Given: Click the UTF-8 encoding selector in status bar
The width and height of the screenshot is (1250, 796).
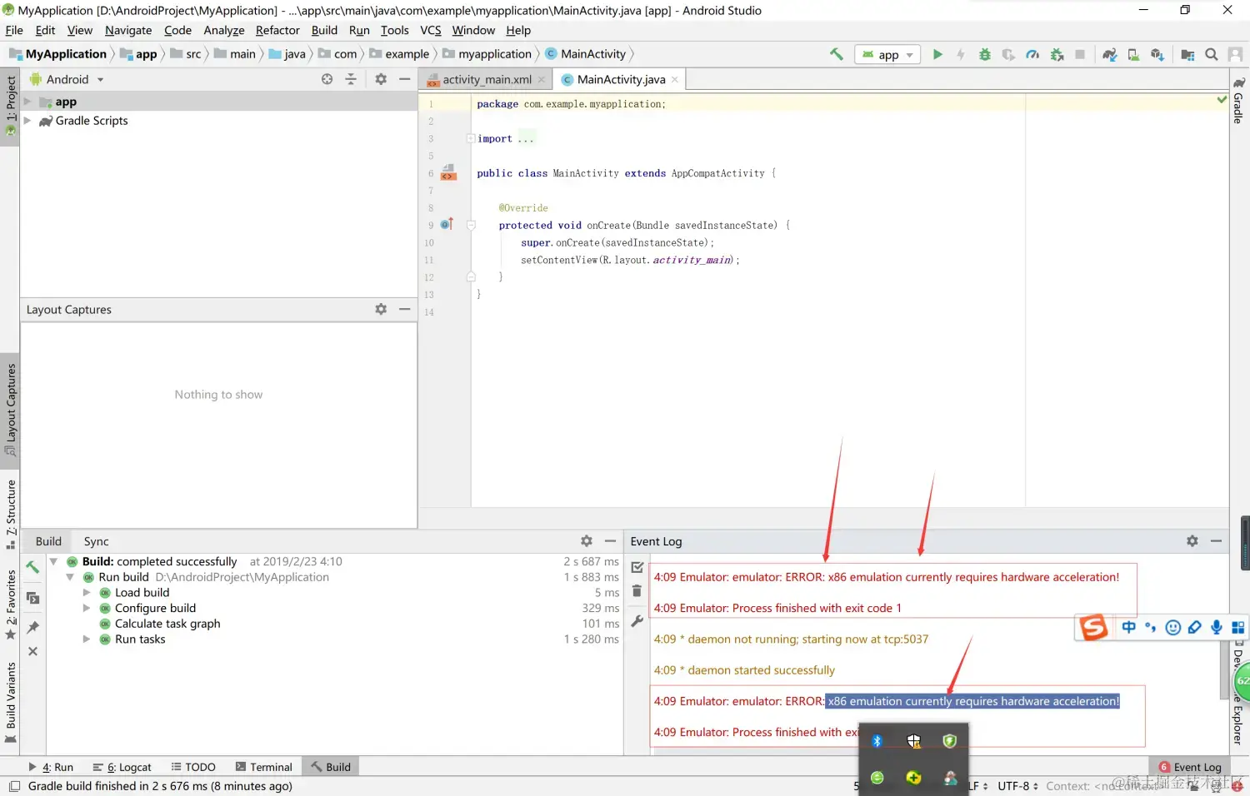Looking at the screenshot, I should coord(1017,786).
